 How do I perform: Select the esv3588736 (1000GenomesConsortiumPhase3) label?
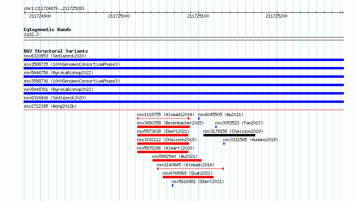[x=72, y=81]
